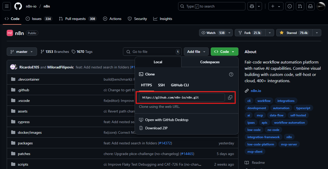
Task: Click the Go to file search field
Action: [x=152, y=52]
